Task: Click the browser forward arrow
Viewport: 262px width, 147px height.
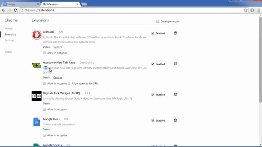Action: pos(9,10)
